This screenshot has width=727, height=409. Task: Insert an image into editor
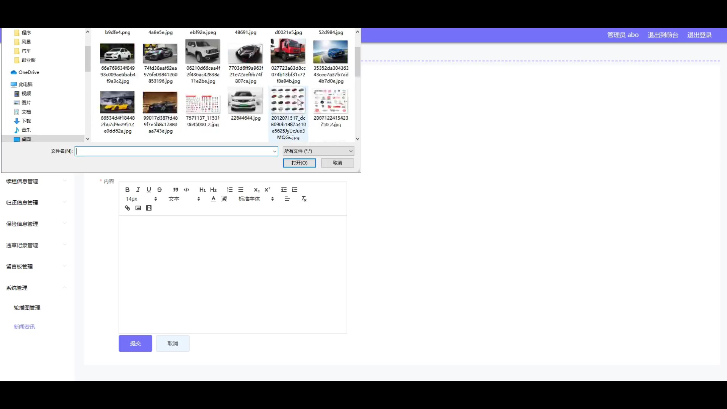pos(138,208)
